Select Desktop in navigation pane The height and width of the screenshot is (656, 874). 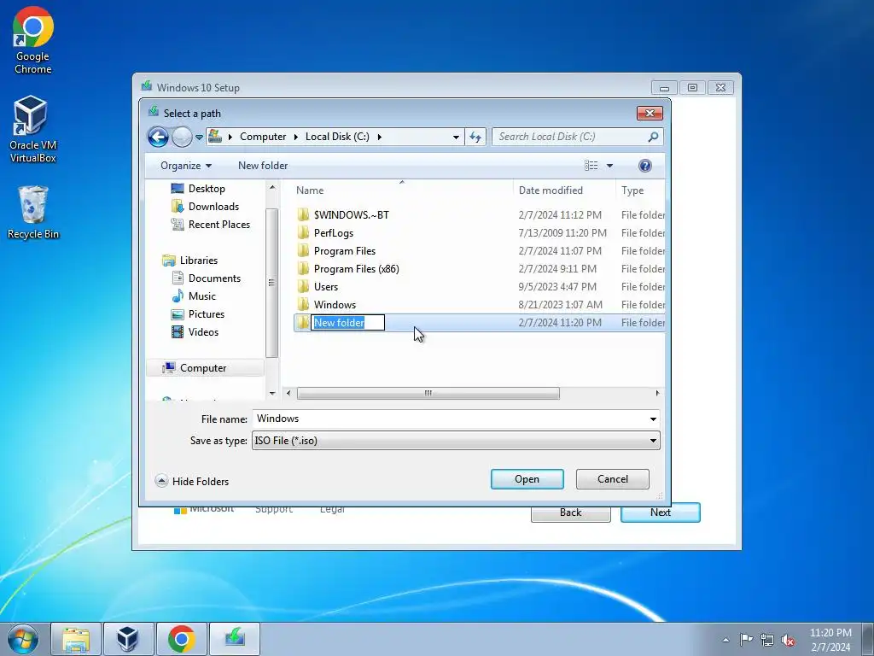coord(198,189)
